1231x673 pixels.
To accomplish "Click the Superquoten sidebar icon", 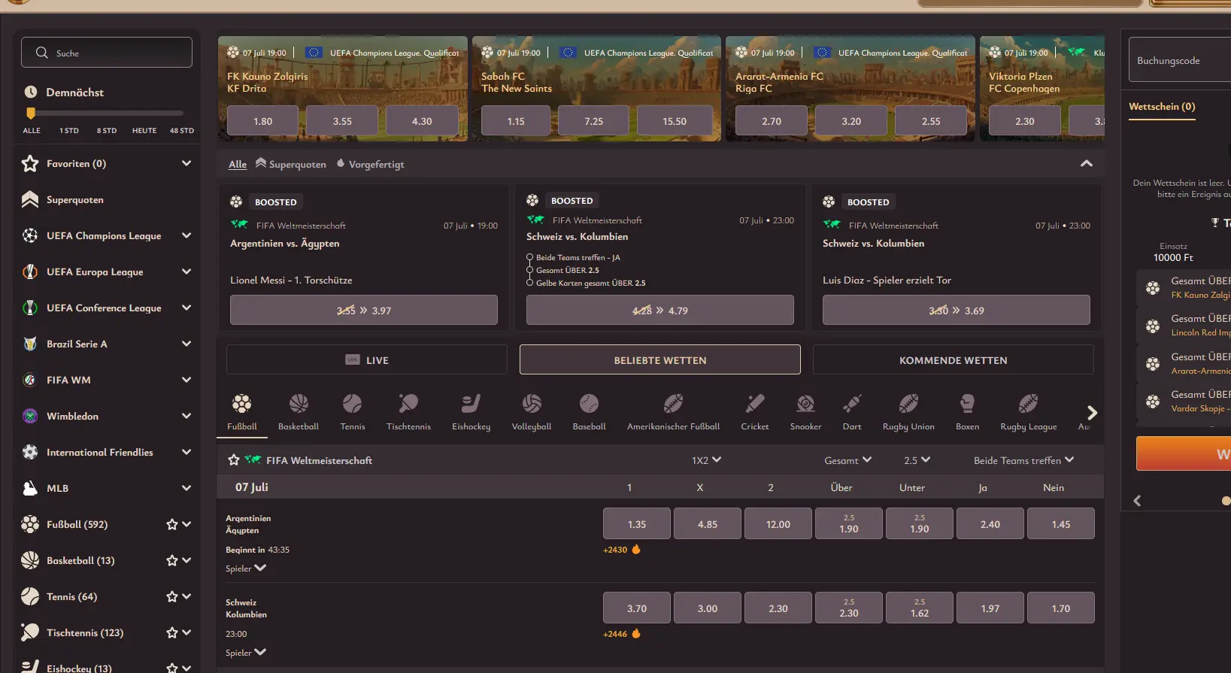I will (30, 199).
